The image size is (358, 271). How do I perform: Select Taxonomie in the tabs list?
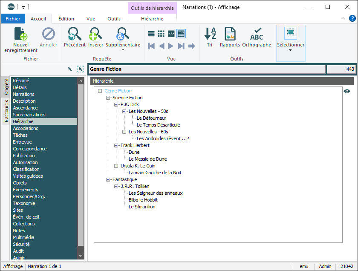24,203
